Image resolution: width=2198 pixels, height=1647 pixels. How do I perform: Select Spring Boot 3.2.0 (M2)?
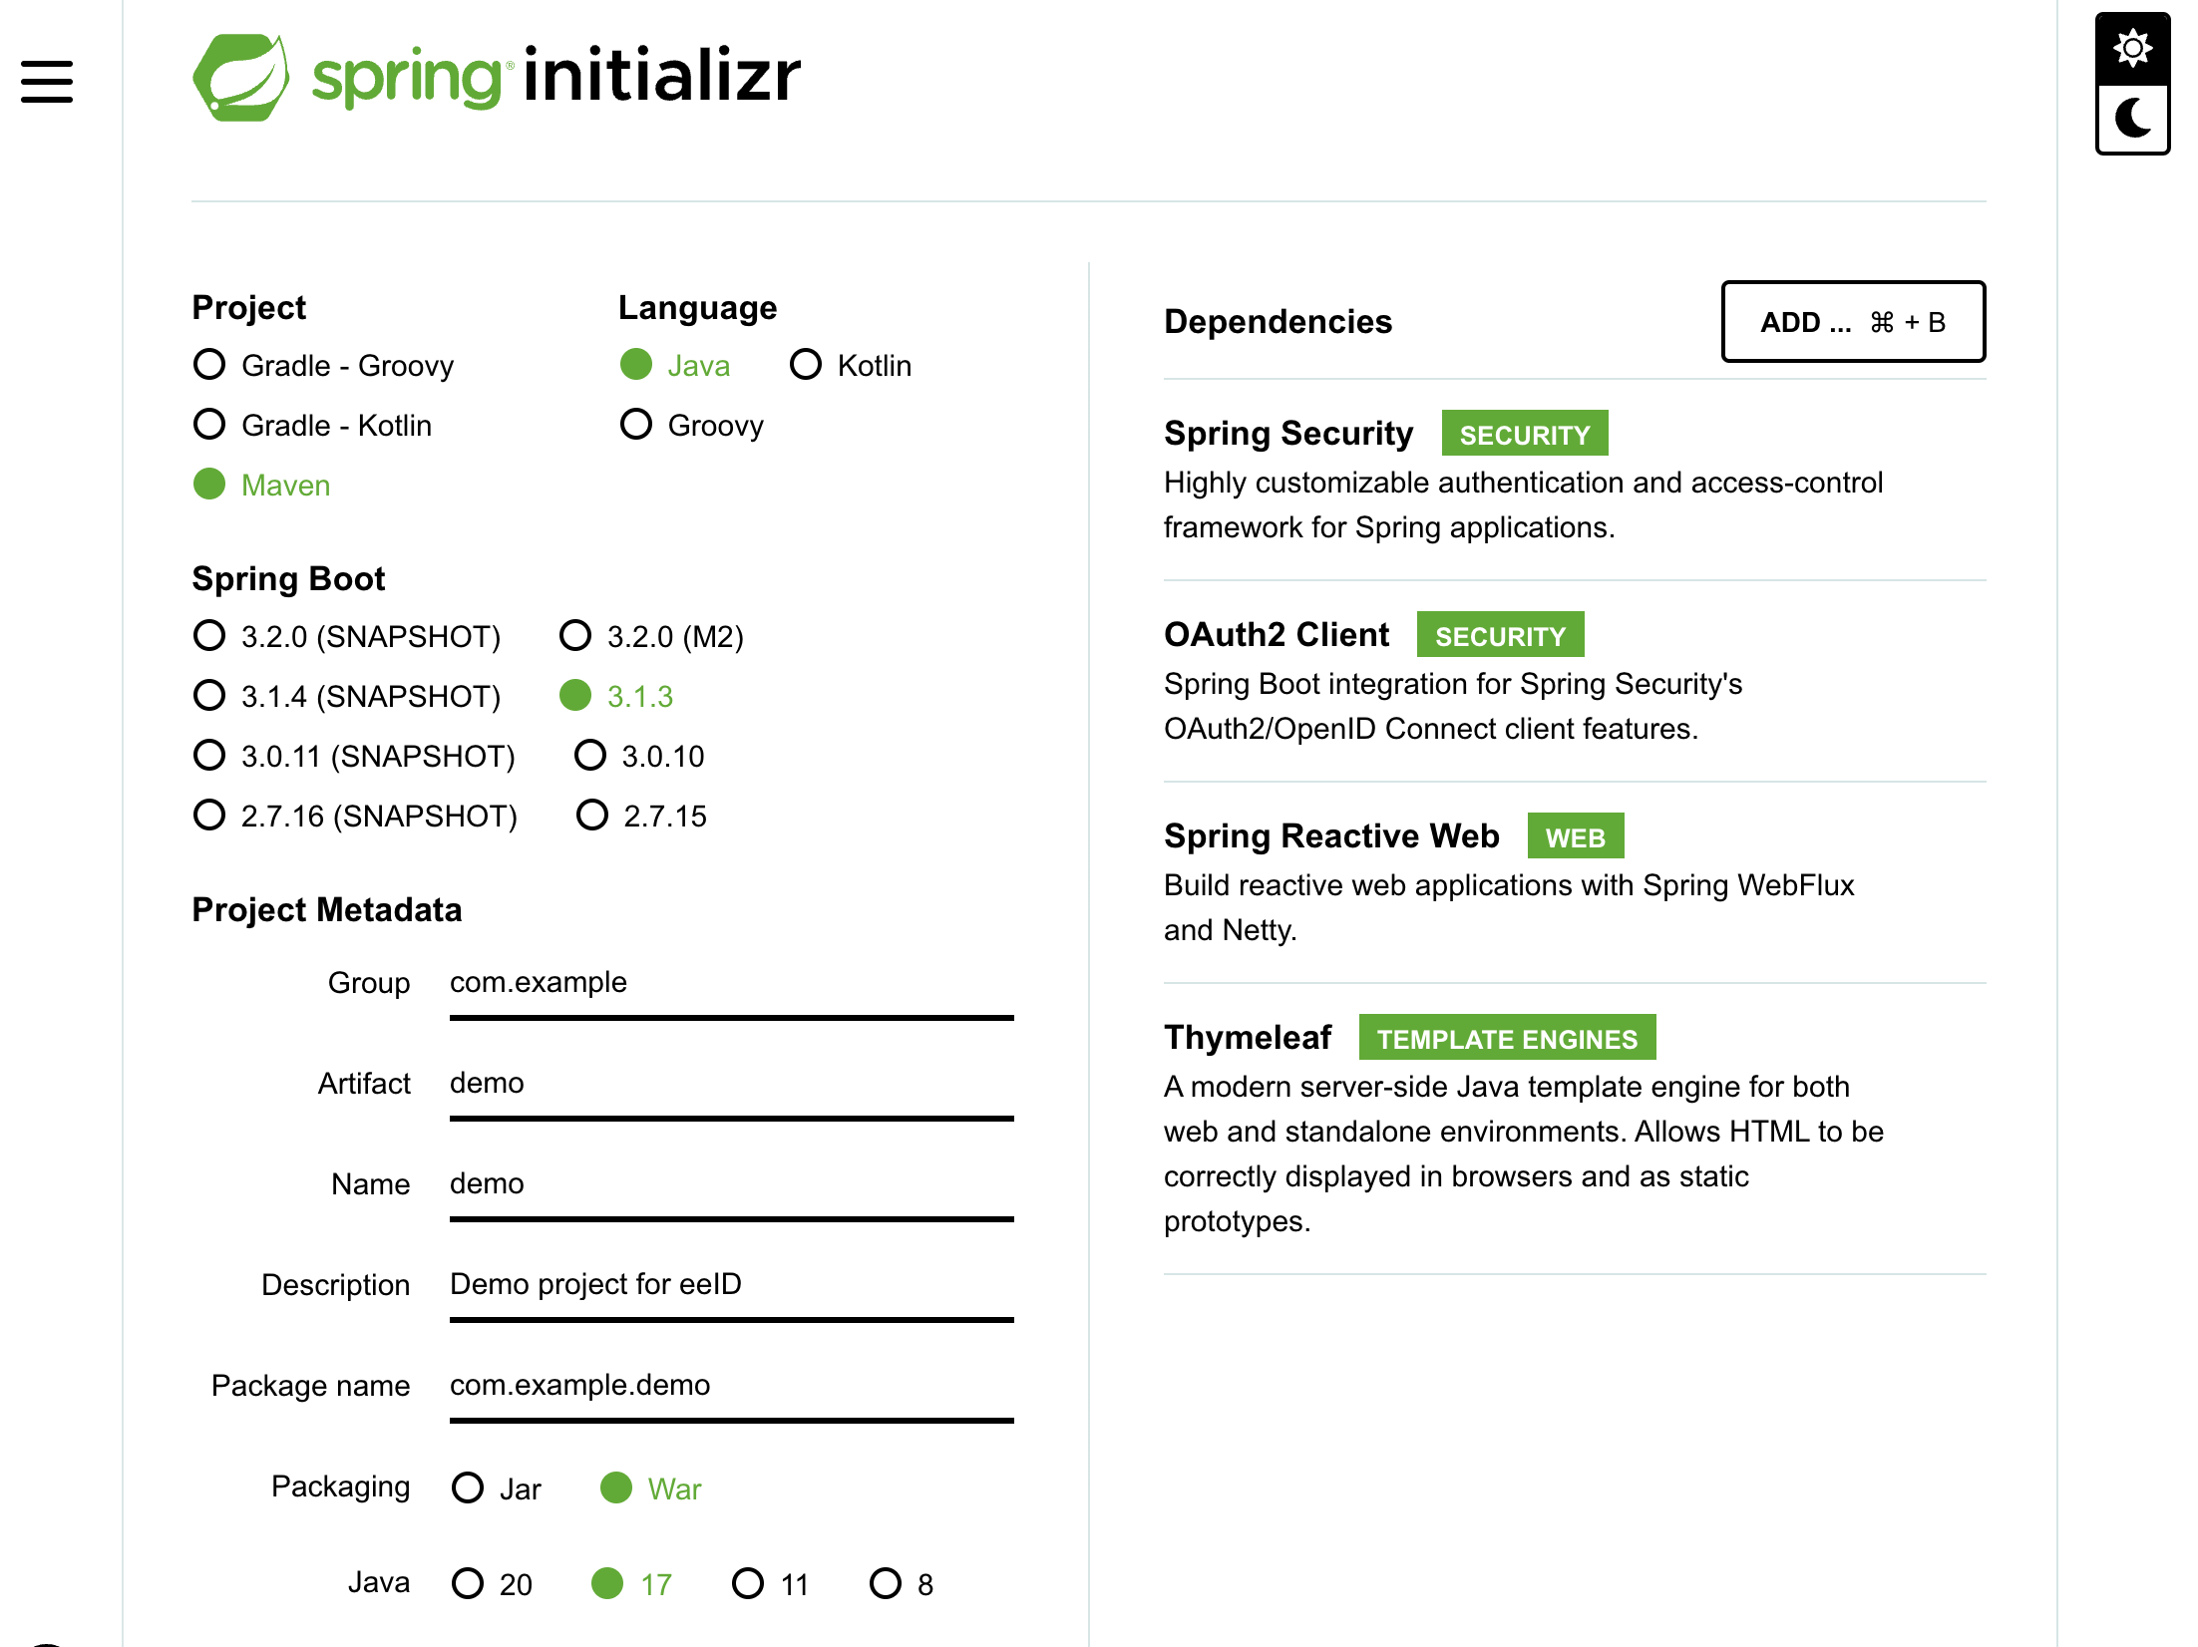coord(652,637)
